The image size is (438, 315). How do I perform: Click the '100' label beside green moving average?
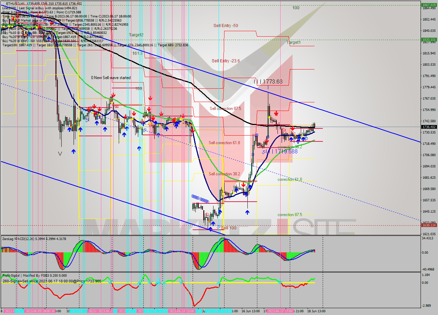(x=138, y=89)
